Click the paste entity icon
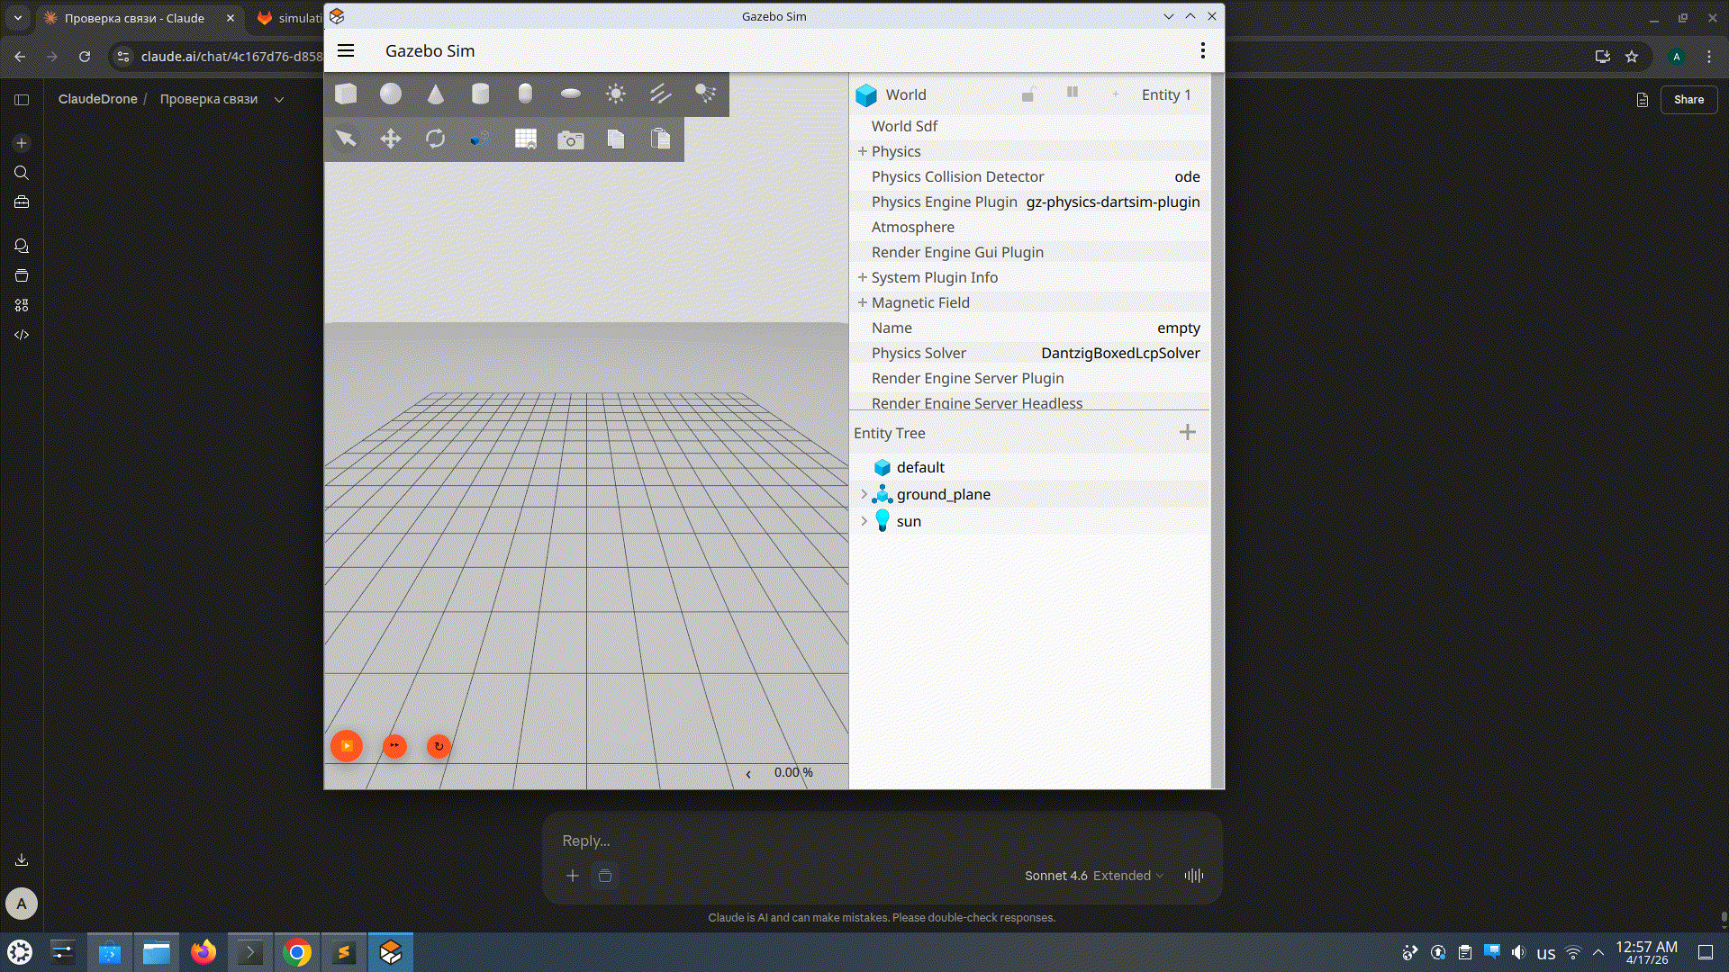This screenshot has width=1729, height=972. (661, 139)
